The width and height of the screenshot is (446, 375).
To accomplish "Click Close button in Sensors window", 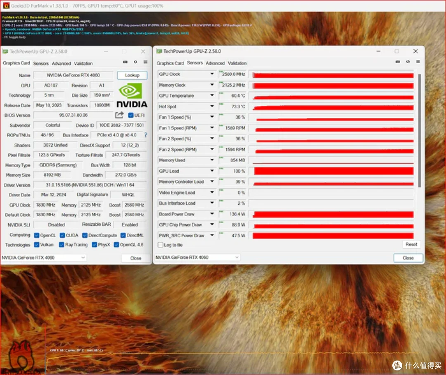I will coord(408,258).
